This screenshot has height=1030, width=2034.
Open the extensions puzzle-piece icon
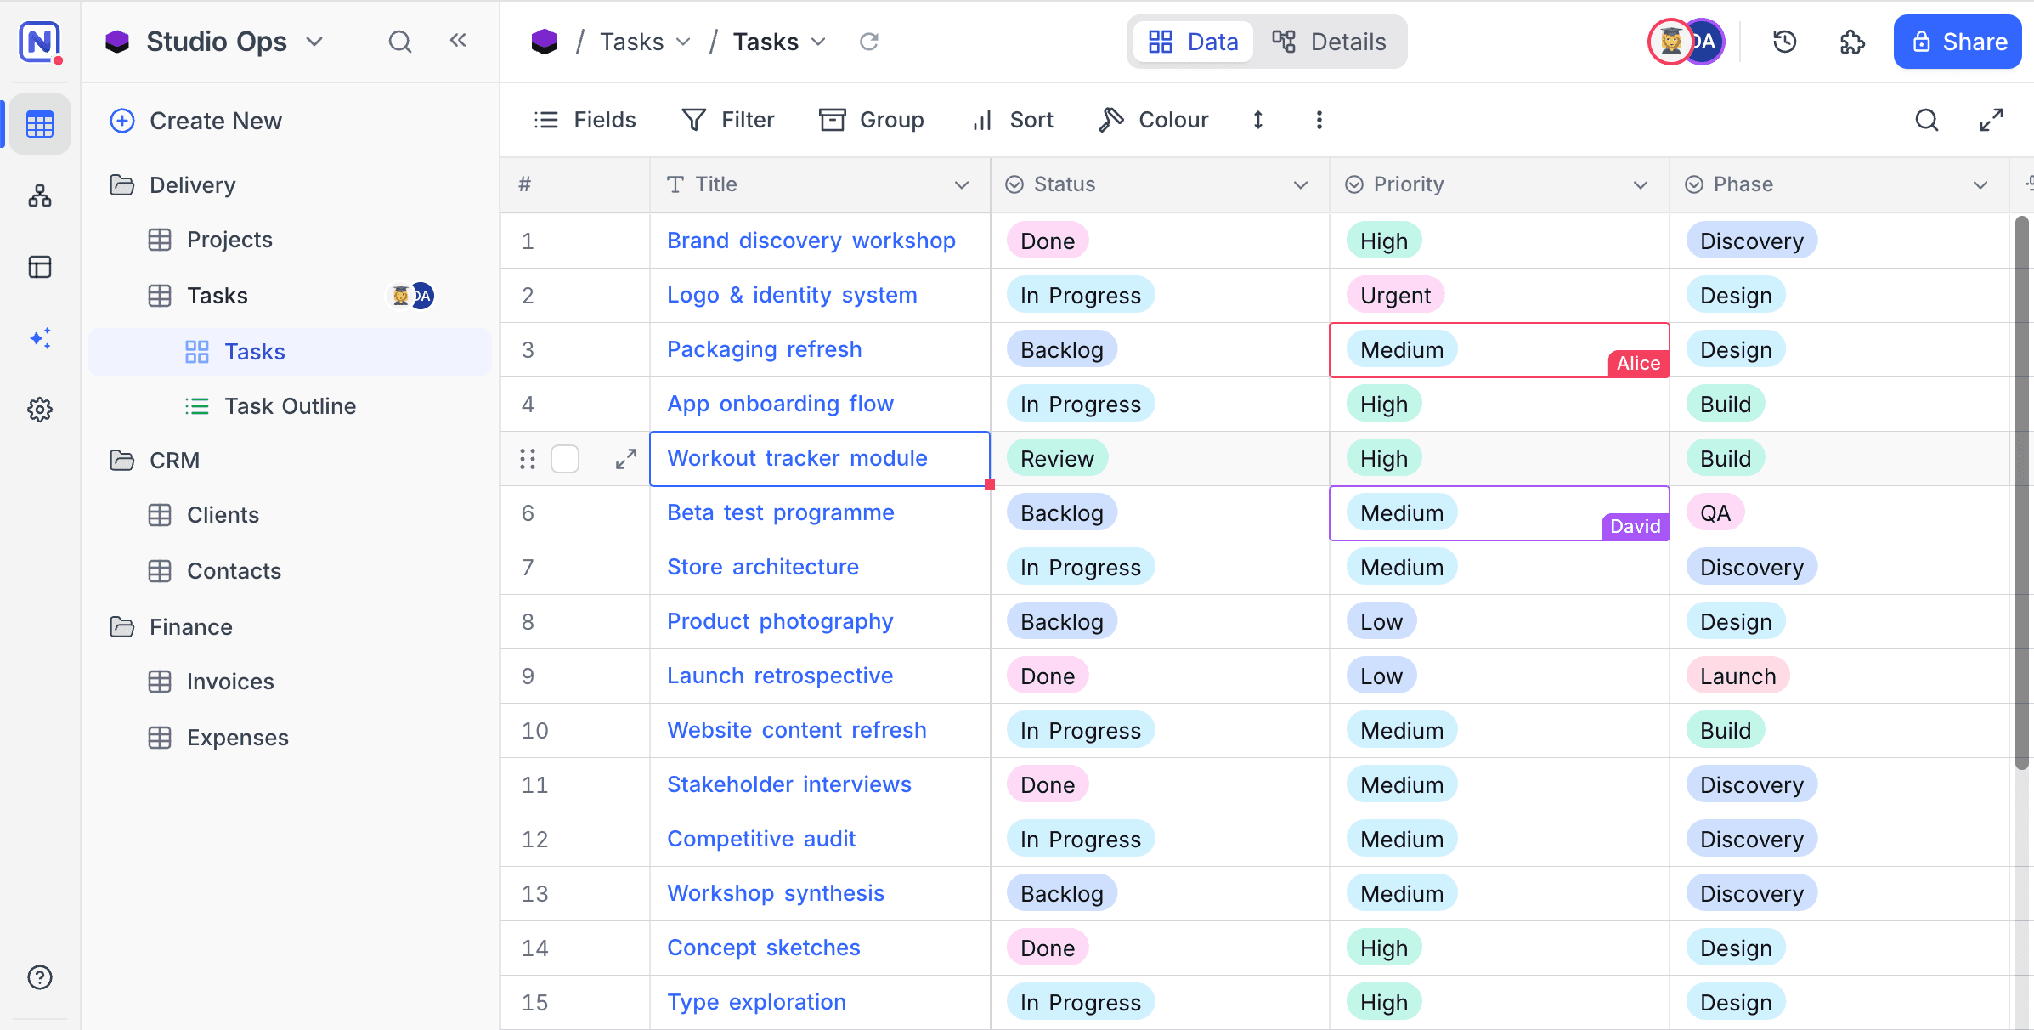pos(1852,42)
